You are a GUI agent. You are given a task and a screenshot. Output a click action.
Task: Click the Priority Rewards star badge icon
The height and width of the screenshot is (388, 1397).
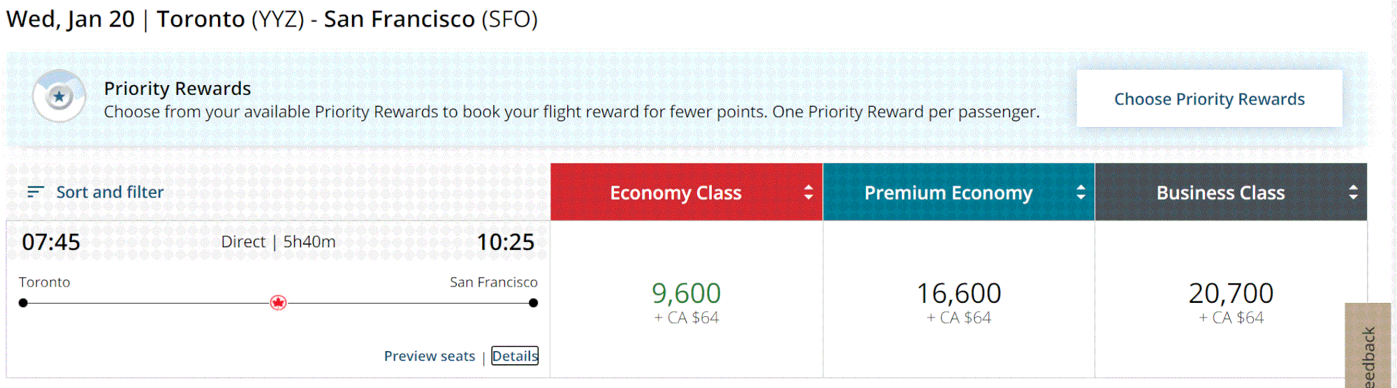click(59, 97)
